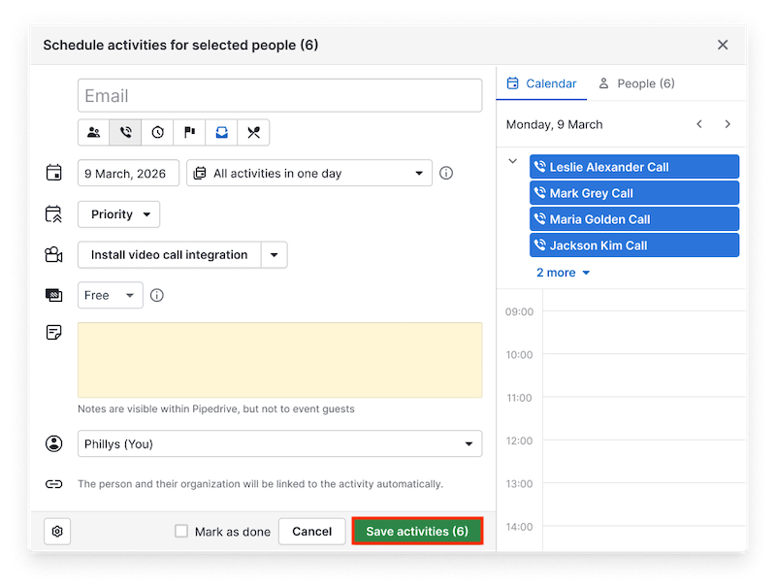Tick the Mark as done checkbox
Viewport: 776px width, 587px height.
click(181, 532)
